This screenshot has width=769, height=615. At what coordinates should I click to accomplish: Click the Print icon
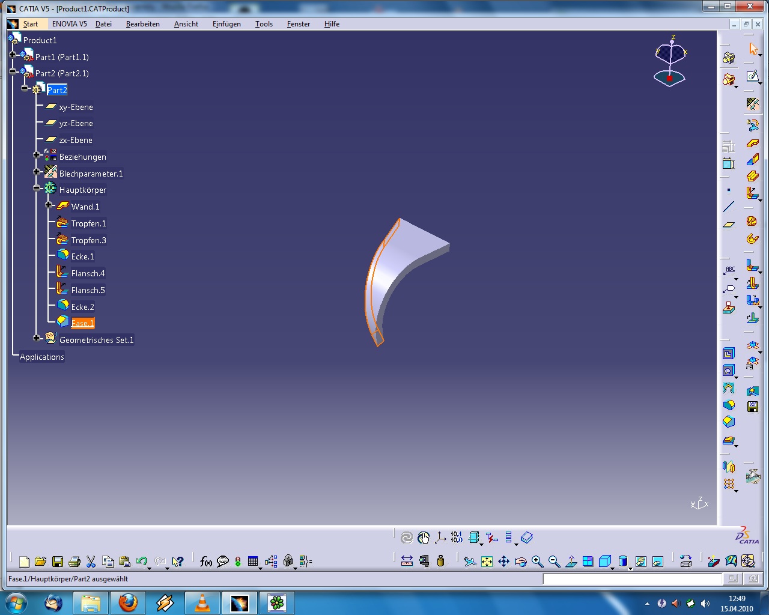click(x=74, y=562)
